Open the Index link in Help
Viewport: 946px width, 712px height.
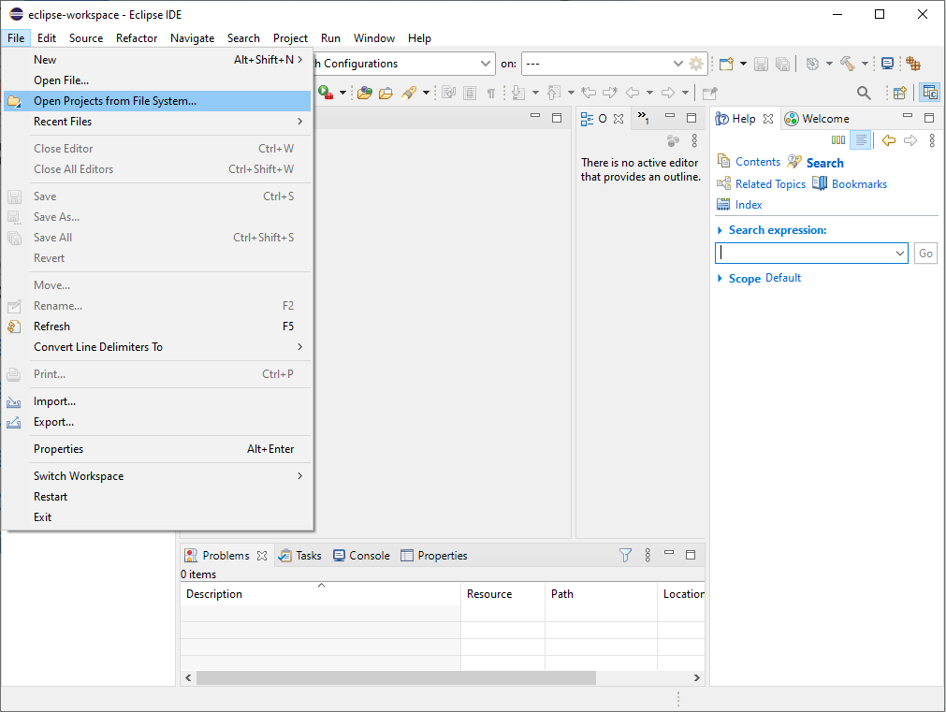(749, 205)
